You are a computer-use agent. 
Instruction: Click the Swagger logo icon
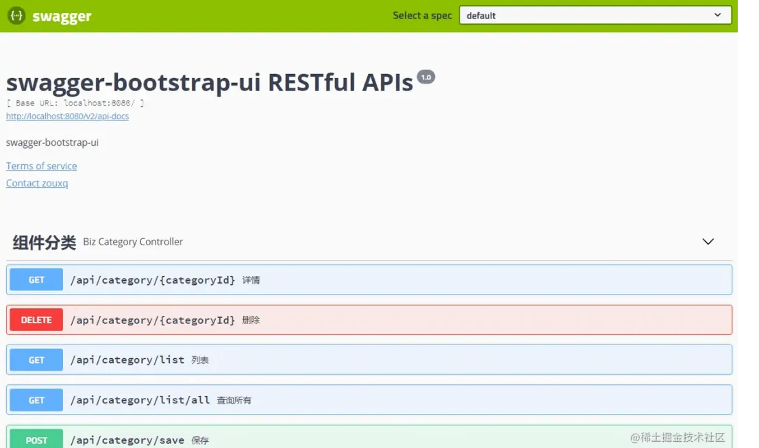click(x=16, y=16)
